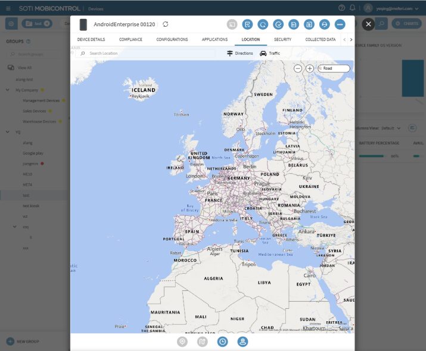
Task: Click the Groups info icon
Action: [28, 42]
